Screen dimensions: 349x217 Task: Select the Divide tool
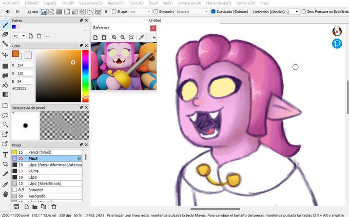[x=5, y=173]
